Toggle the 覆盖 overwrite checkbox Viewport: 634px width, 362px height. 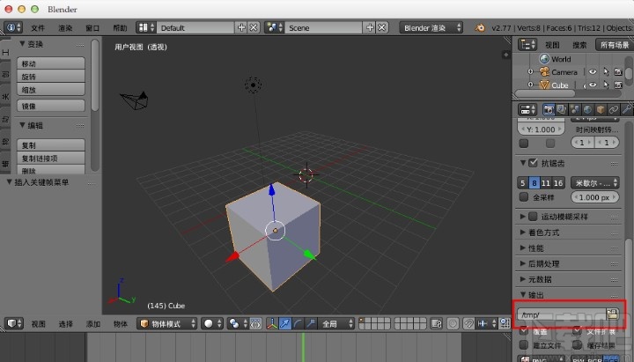coord(524,331)
